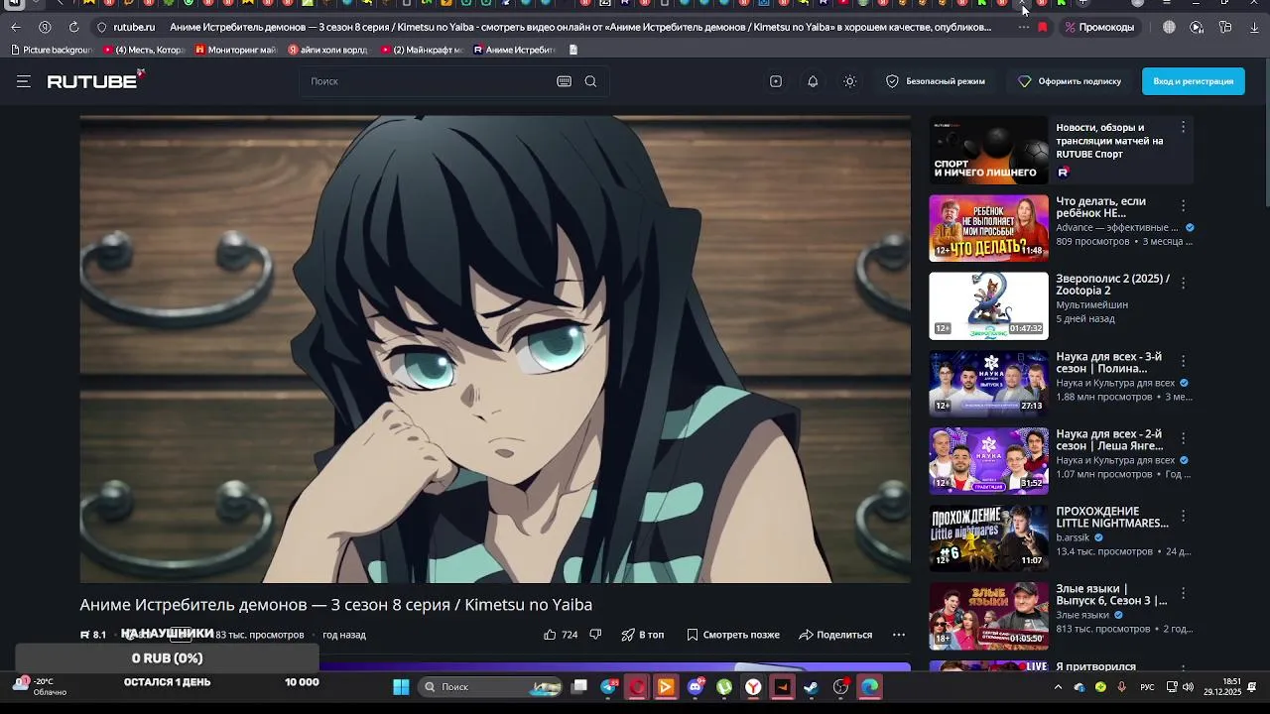Open Зверополис 2 movie thumbnail

[988, 305]
